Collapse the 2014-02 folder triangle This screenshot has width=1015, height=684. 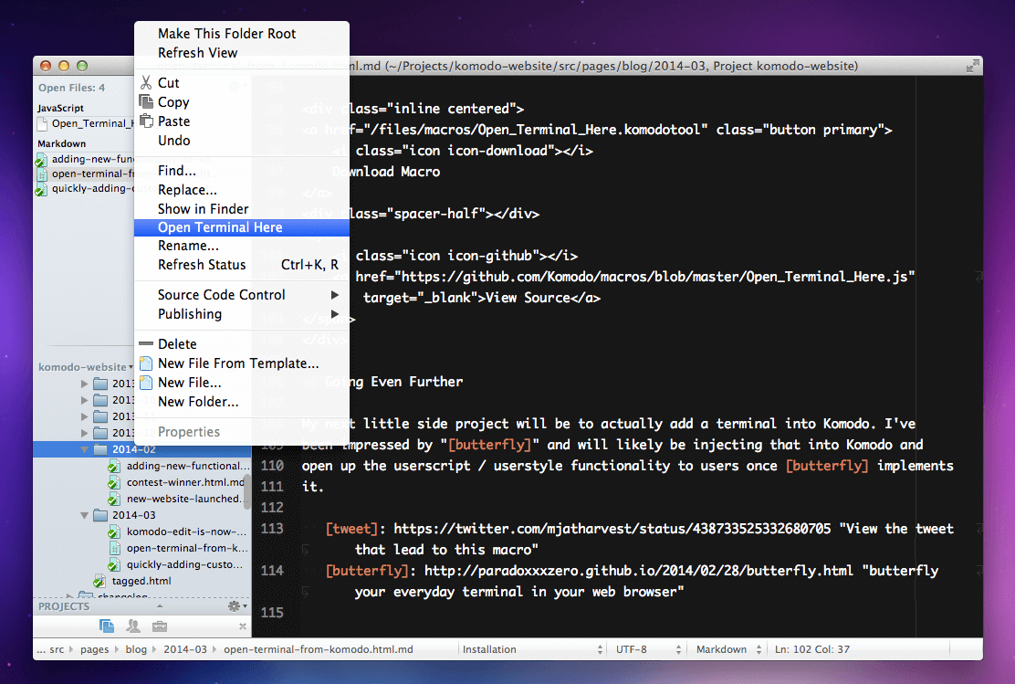[85, 449]
